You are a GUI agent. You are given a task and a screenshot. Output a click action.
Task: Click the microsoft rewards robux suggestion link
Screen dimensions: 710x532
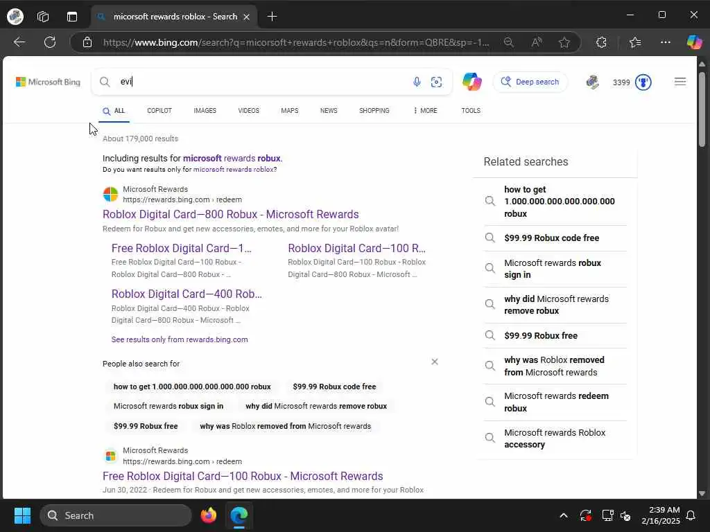point(232,159)
